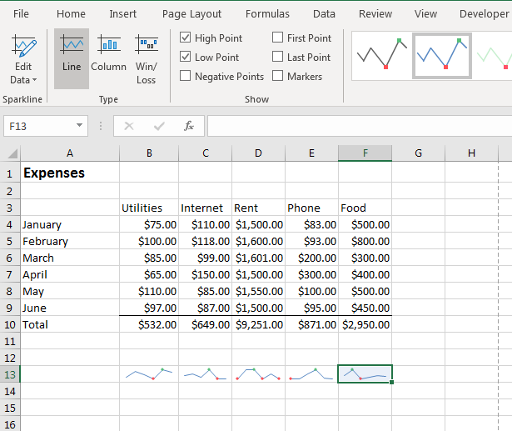The width and height of the screenshot is (512, 431).
Task: Click the Edit Data sparkline icon
Action: coord(24,47)
